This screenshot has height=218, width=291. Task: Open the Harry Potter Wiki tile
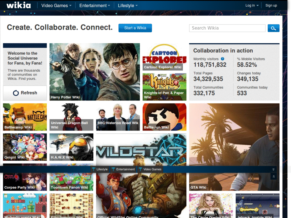(x=95, y=72)
